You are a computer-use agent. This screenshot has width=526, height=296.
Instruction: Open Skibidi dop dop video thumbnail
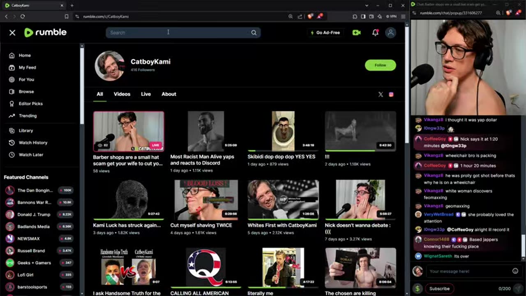[x=283, y=131]
